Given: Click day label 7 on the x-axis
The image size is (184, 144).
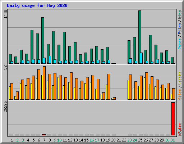Looking at the screenshot, I should (44, 140).
